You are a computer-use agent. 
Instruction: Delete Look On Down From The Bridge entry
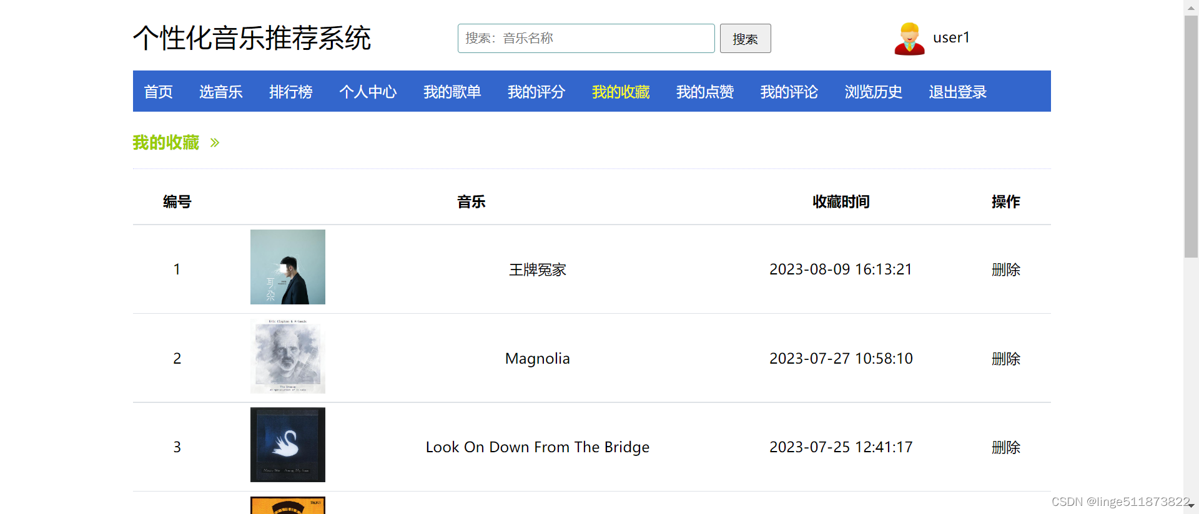point(1006,447)
